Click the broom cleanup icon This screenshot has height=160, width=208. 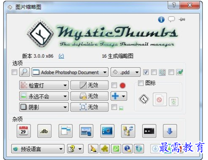click(93, 149)
